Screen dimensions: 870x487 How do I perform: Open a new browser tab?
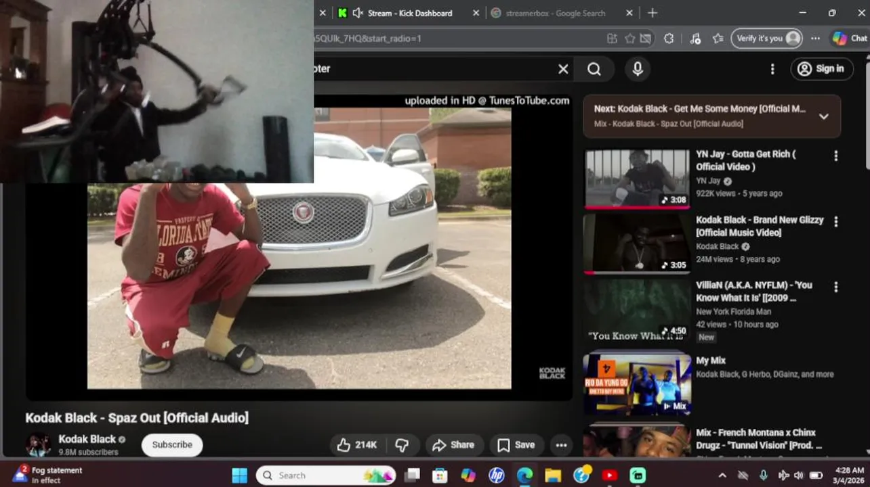point(652,13)
